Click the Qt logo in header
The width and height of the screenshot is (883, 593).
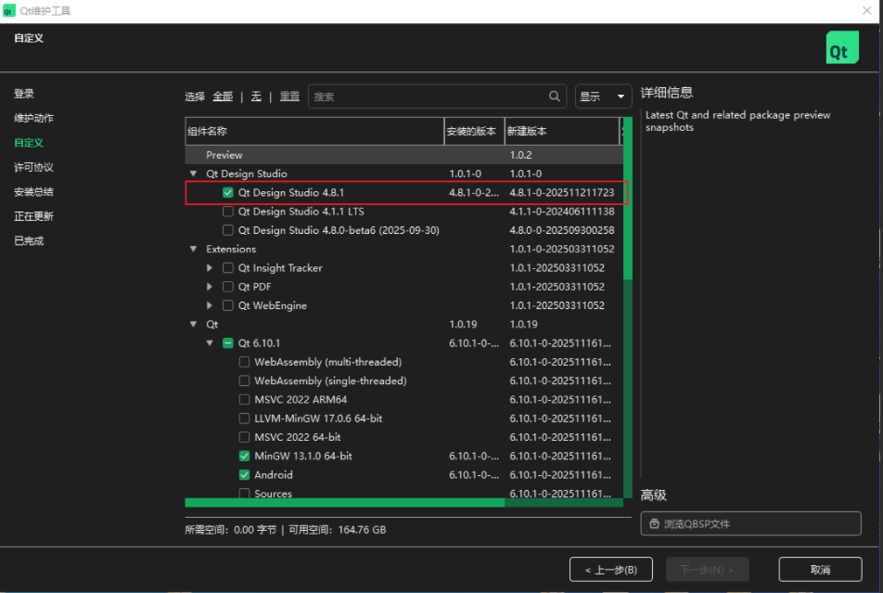coord(842,48)
